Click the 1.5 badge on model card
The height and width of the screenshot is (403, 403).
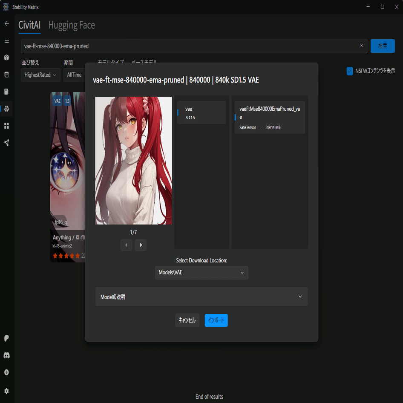click(x=67, y=101)
